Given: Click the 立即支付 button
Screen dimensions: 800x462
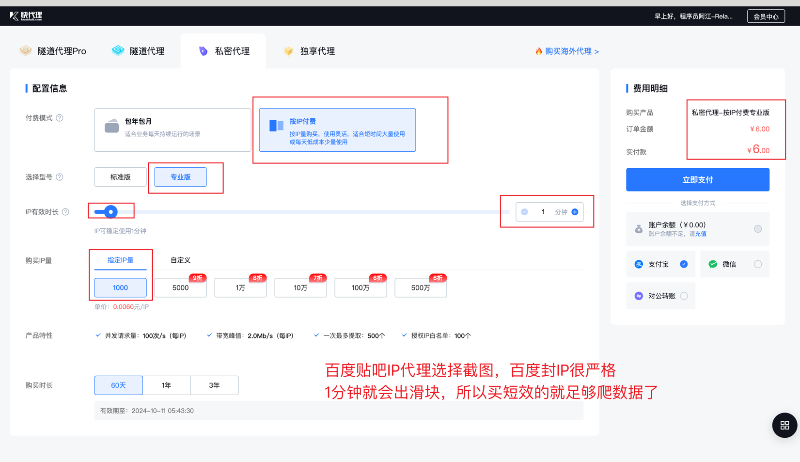Looking at the screenshot, I should pos(697,180).
